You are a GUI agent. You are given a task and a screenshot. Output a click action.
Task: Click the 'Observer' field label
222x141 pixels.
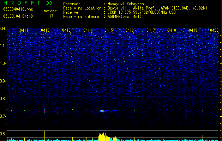(x=72, y=4)
